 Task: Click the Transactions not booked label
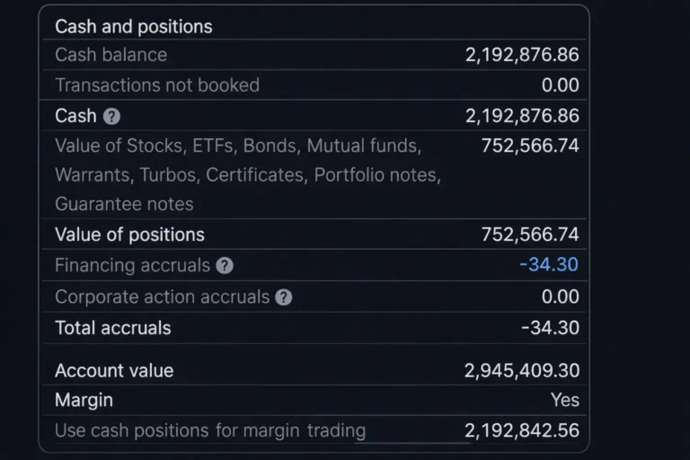[x=157, y=85]
